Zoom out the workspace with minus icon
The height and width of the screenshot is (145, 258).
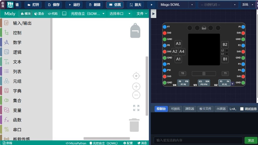click(136, 95)
